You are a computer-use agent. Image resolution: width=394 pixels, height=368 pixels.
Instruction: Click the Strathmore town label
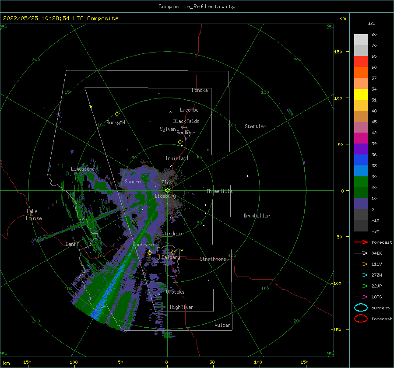click(213, 259)
